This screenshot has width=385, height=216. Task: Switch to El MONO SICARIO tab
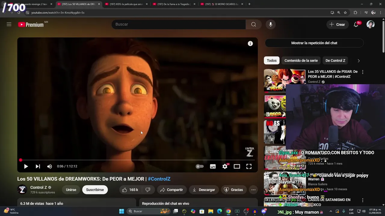[222, 4]
